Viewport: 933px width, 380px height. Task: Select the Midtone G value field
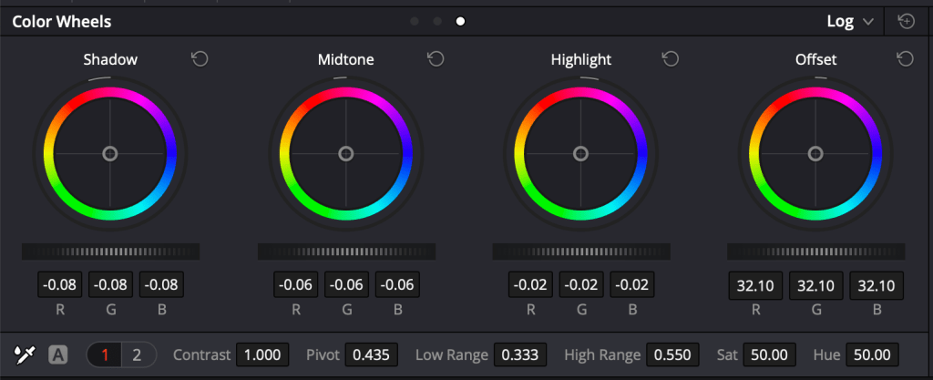[x=346, y=285]
